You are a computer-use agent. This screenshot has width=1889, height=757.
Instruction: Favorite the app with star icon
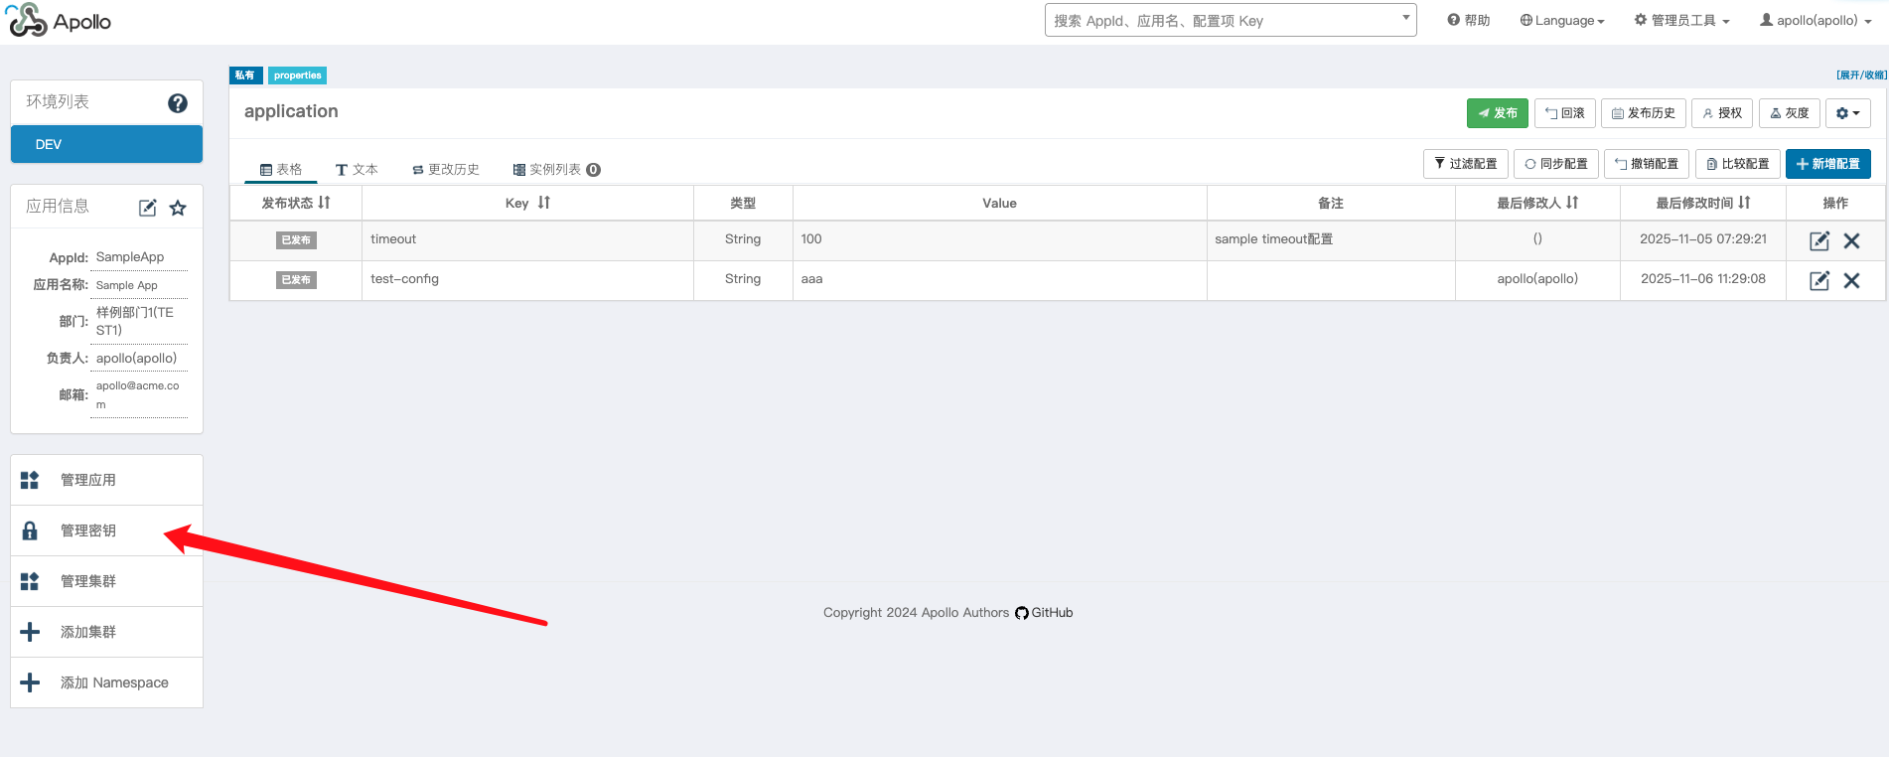[178, 208]
